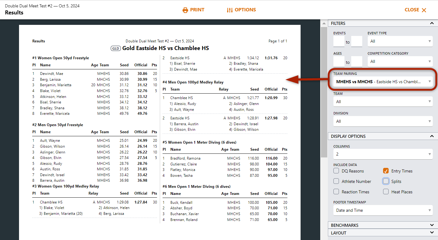Click the first Events range input field
This screenshot has width=438, height=240.
pos(339,41)
